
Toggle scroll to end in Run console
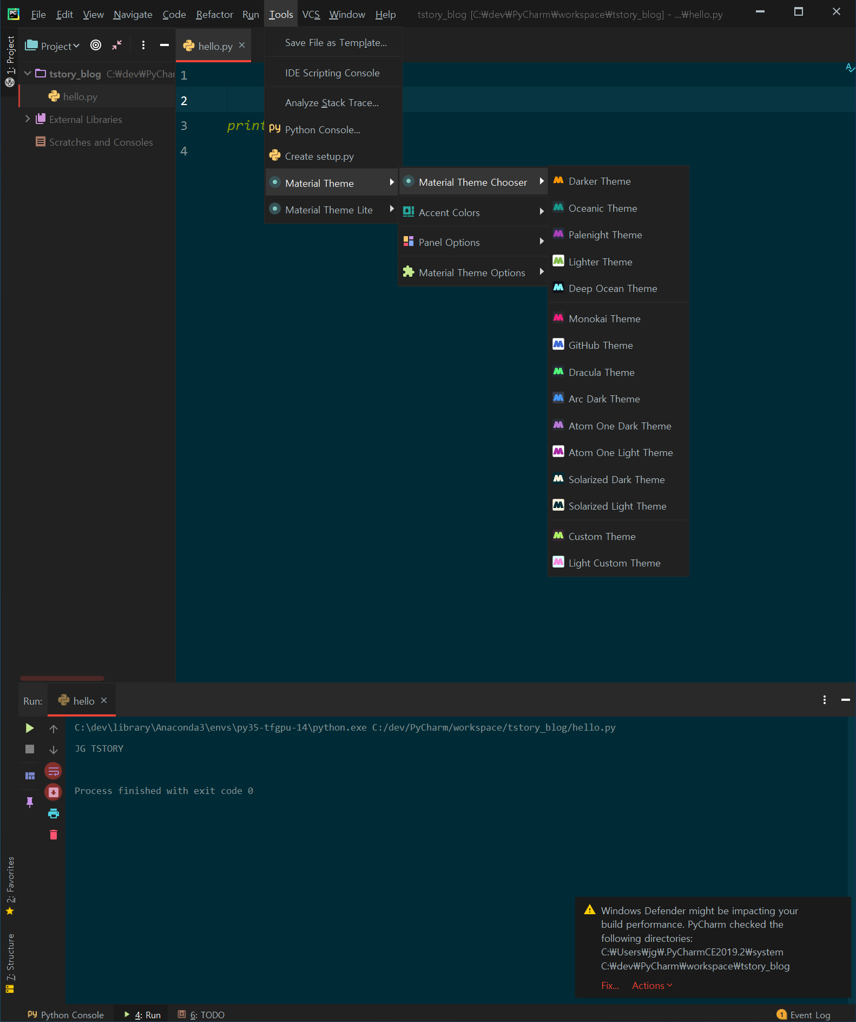point(54,792)
